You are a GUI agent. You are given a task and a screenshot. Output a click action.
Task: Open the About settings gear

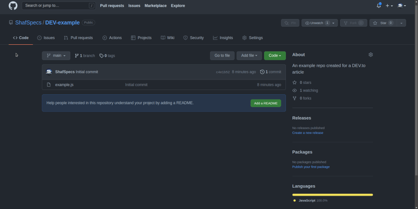point(370,55)
